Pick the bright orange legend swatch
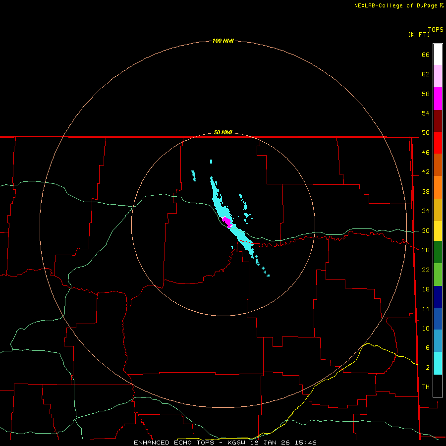This screenshot has width=446, height=446. pyautogui.click(x=438, y=187)
